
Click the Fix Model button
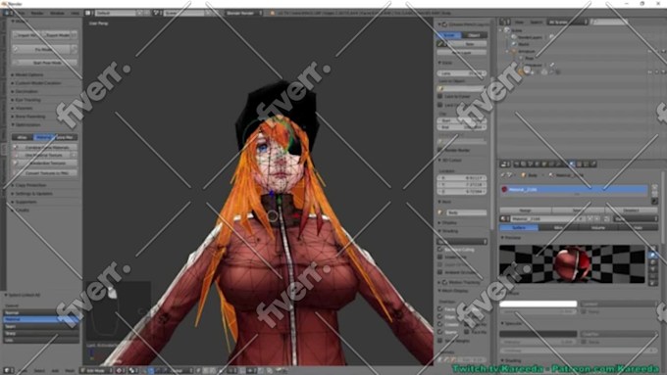point(41,49)
